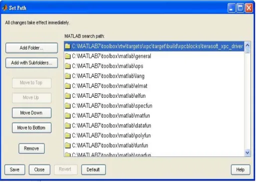The height and width of the screenshot is (182, 257).
Task: Click folder icon next to matlab\specfun
Action: pos(68,106)
